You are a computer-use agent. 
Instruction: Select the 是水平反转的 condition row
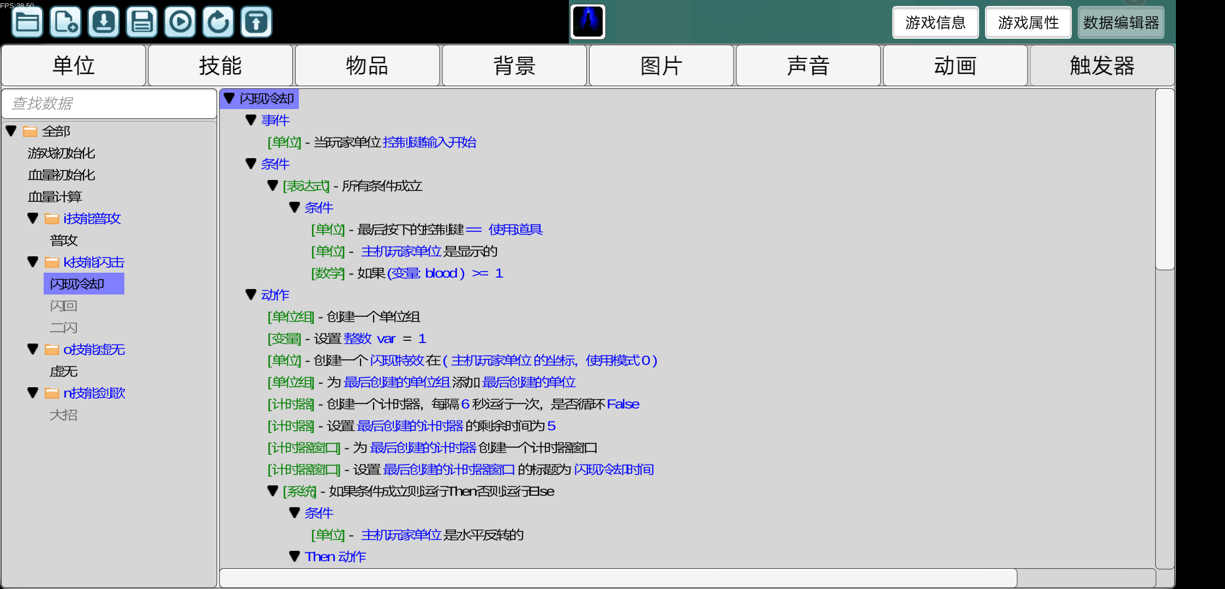(417, 535)
